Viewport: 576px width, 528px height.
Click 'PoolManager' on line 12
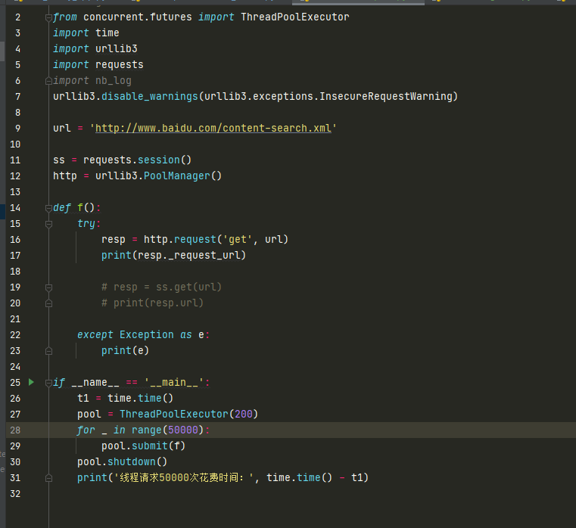(x=176, y=176)
